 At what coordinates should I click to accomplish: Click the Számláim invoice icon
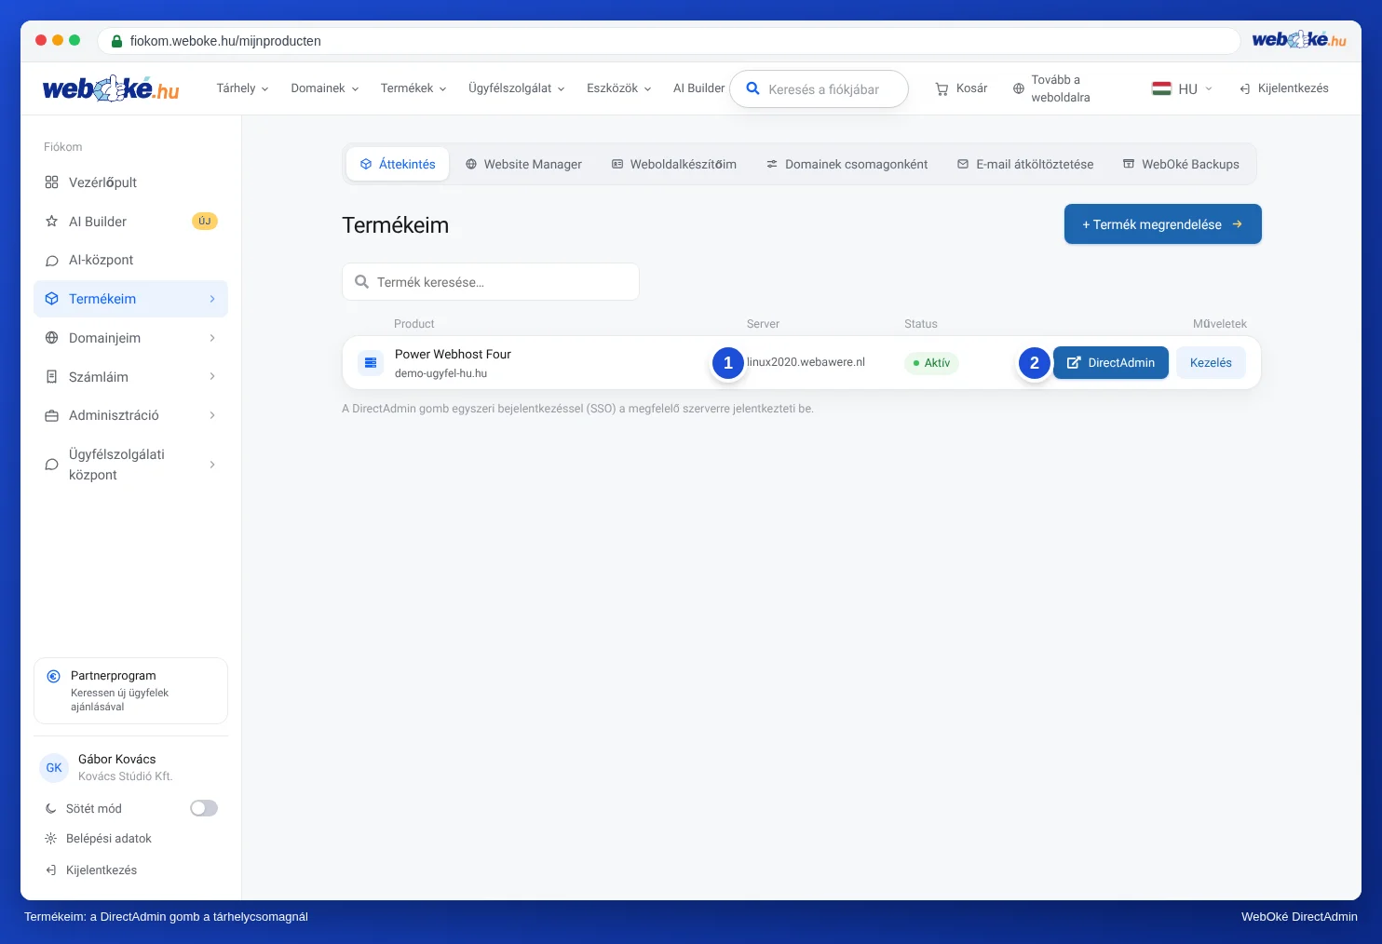click(x=51, y=377)
